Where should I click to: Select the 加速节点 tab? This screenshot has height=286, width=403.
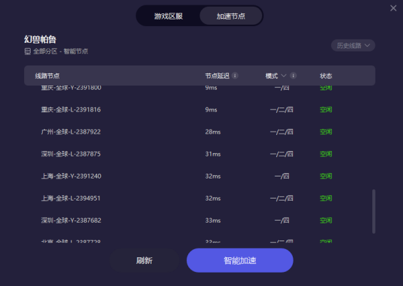231,16
